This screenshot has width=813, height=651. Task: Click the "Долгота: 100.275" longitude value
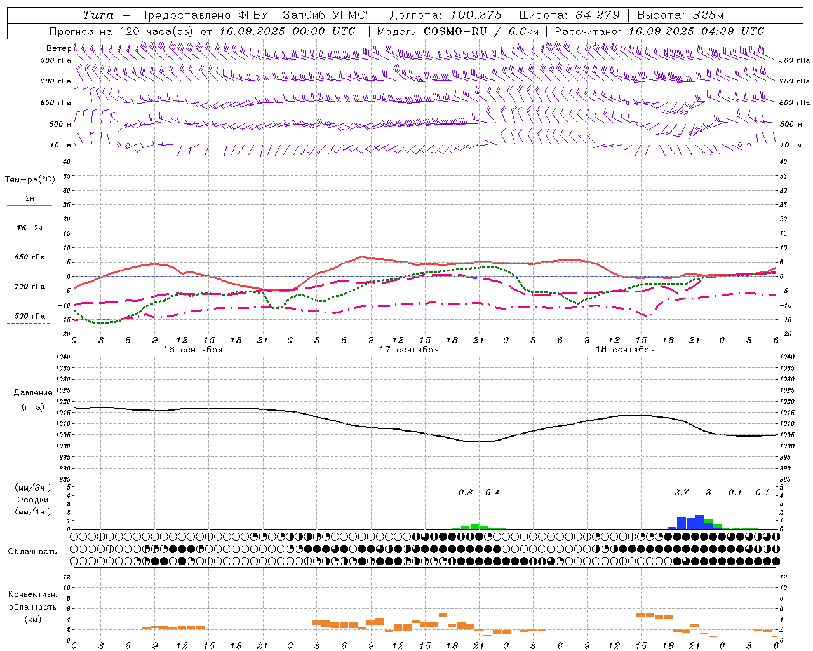pyautogui.click(x=446, y=15)
